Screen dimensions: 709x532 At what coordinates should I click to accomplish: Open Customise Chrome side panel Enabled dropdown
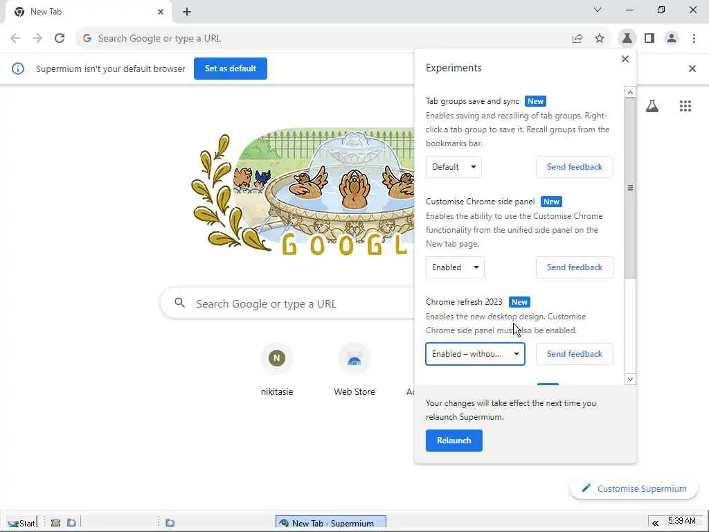[x=455, y=267]
